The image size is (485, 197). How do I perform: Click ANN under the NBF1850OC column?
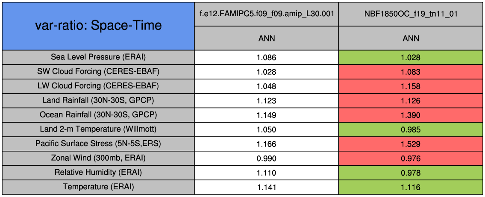coord(411,38)
